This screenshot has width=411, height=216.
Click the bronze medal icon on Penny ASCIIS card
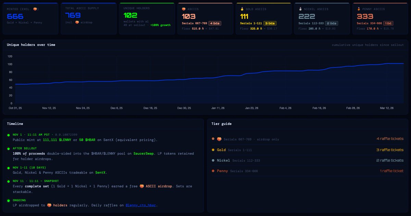[x=359, y=9]
